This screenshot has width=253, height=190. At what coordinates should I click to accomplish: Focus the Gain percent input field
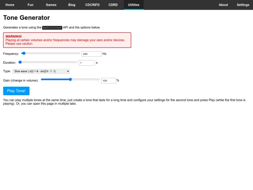tap(109, 81)
